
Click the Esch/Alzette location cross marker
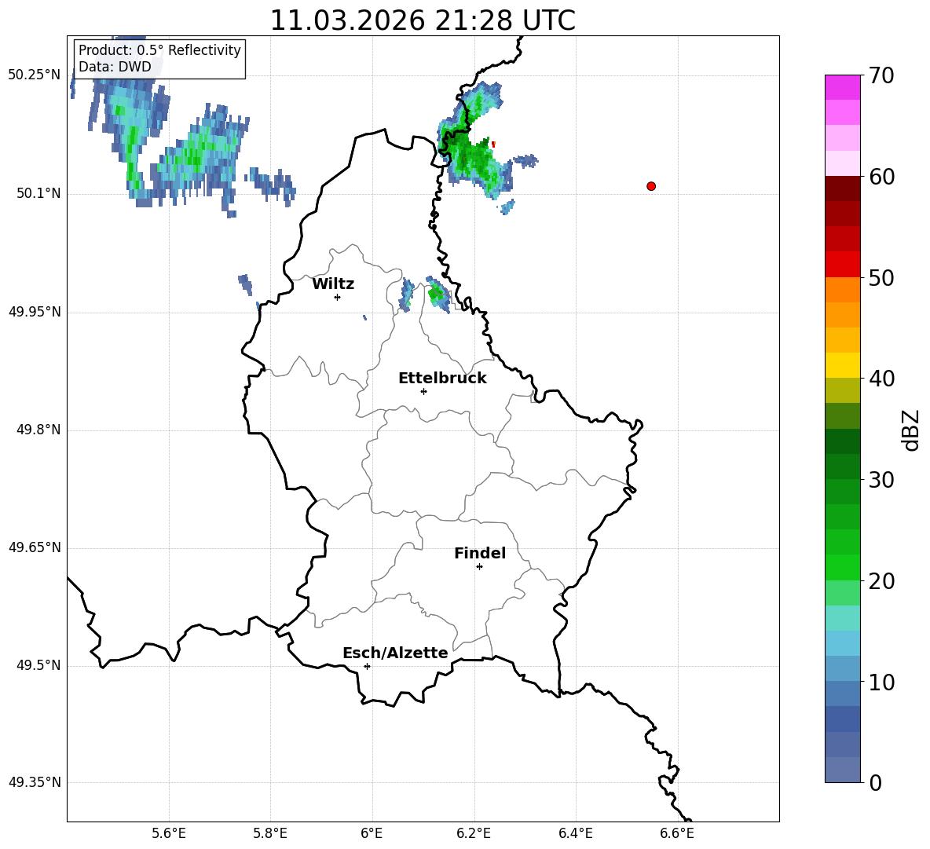(x=367, y=666)
